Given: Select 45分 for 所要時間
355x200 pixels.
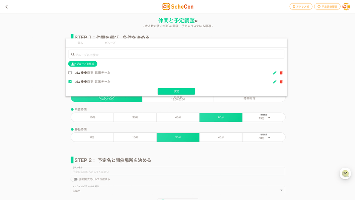Looking at the screenshot, I should (x=178, y=118).
